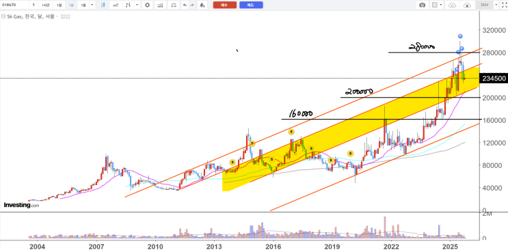Viewport: 508px width, 250px height.
Task: Load a chart layout from the cloud icon
Action: (x=452, y=5)
